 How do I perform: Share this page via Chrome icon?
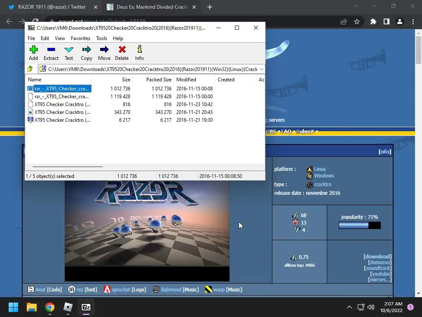click(344, 21)
